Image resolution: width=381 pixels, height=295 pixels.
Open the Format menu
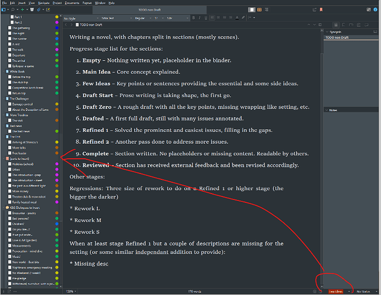[87, 3]
